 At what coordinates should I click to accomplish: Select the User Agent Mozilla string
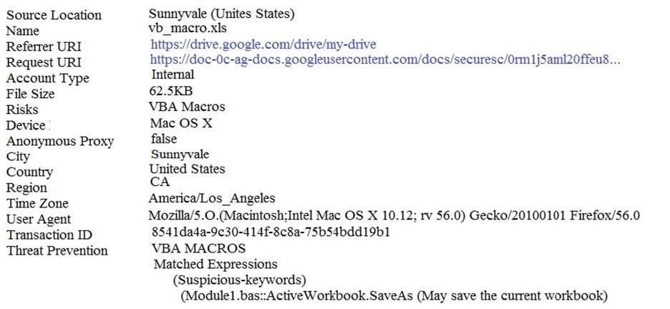[394, 216]
